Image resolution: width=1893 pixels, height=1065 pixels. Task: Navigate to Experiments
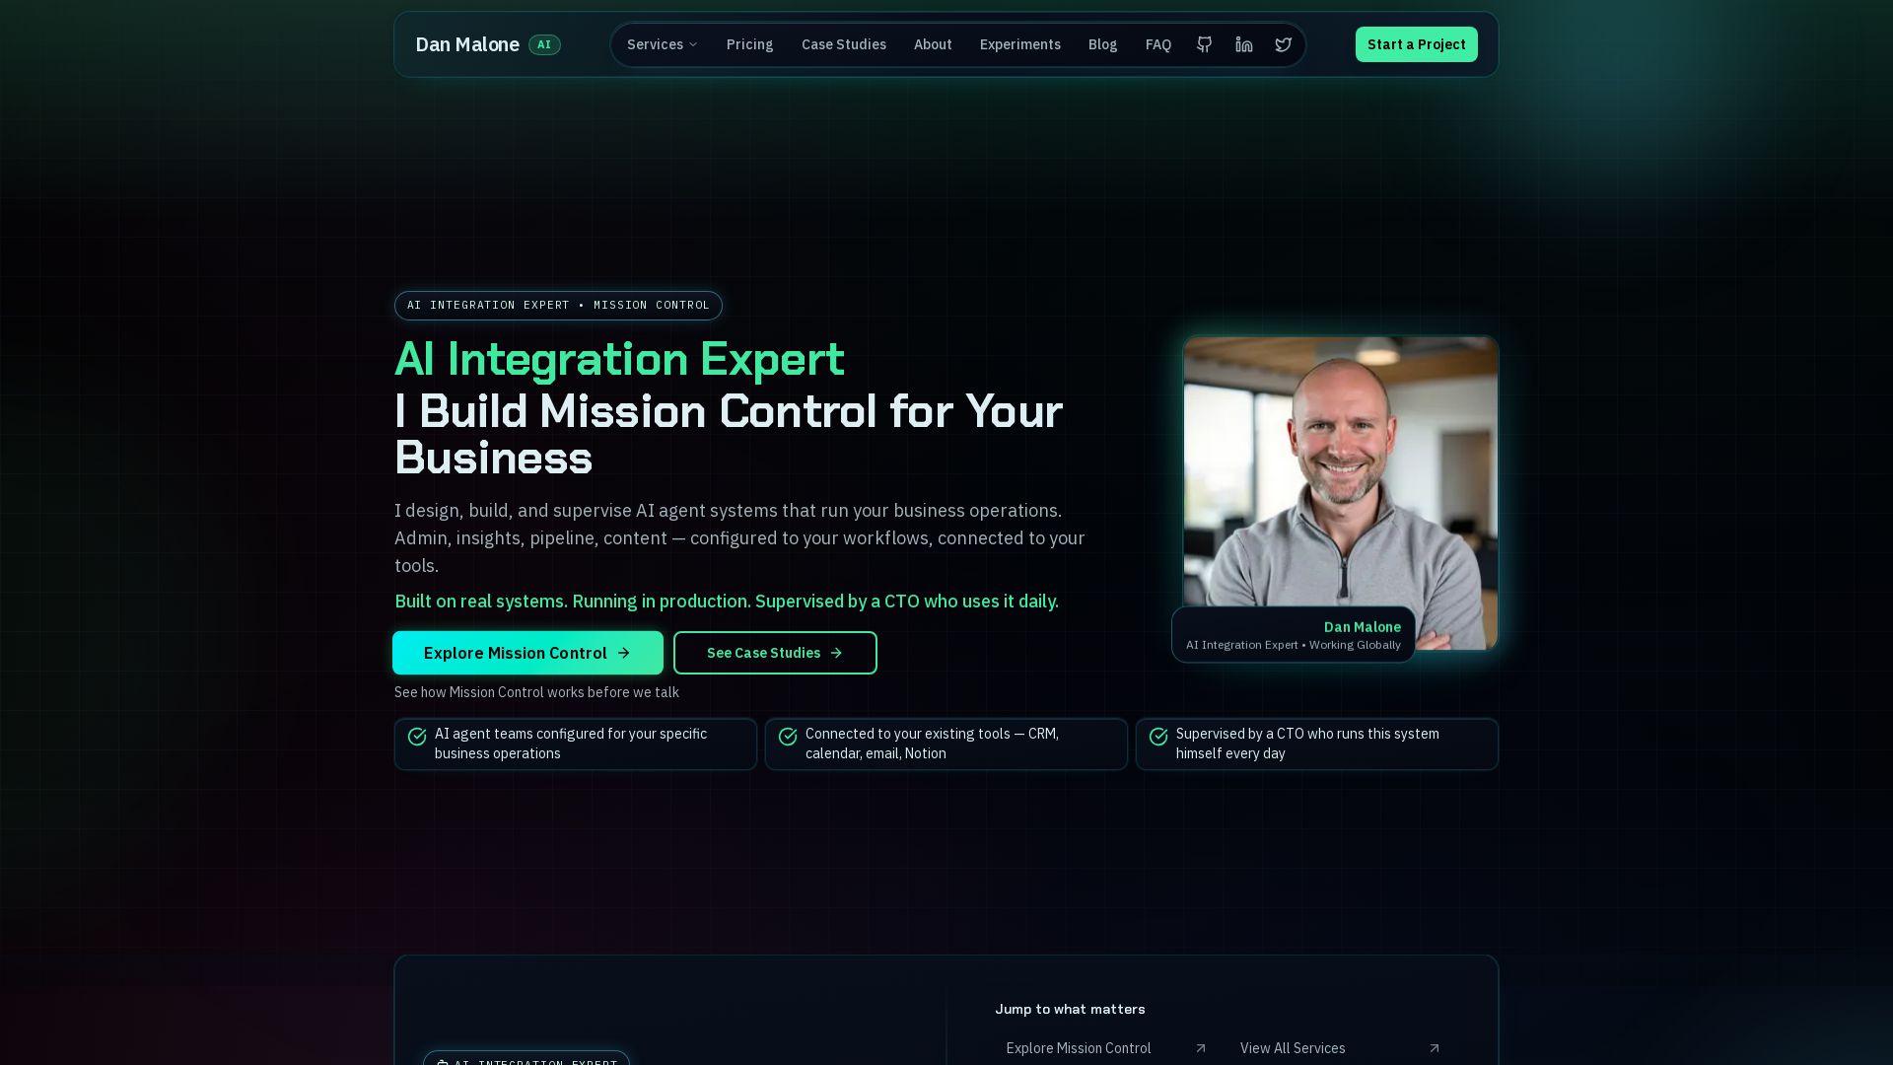(1020, 44)
